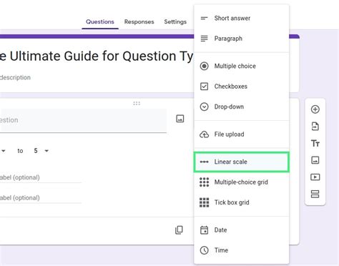Click the Add image icon in sidebar
Viewport: 339px width, 266px height.
tap(315, 160)
